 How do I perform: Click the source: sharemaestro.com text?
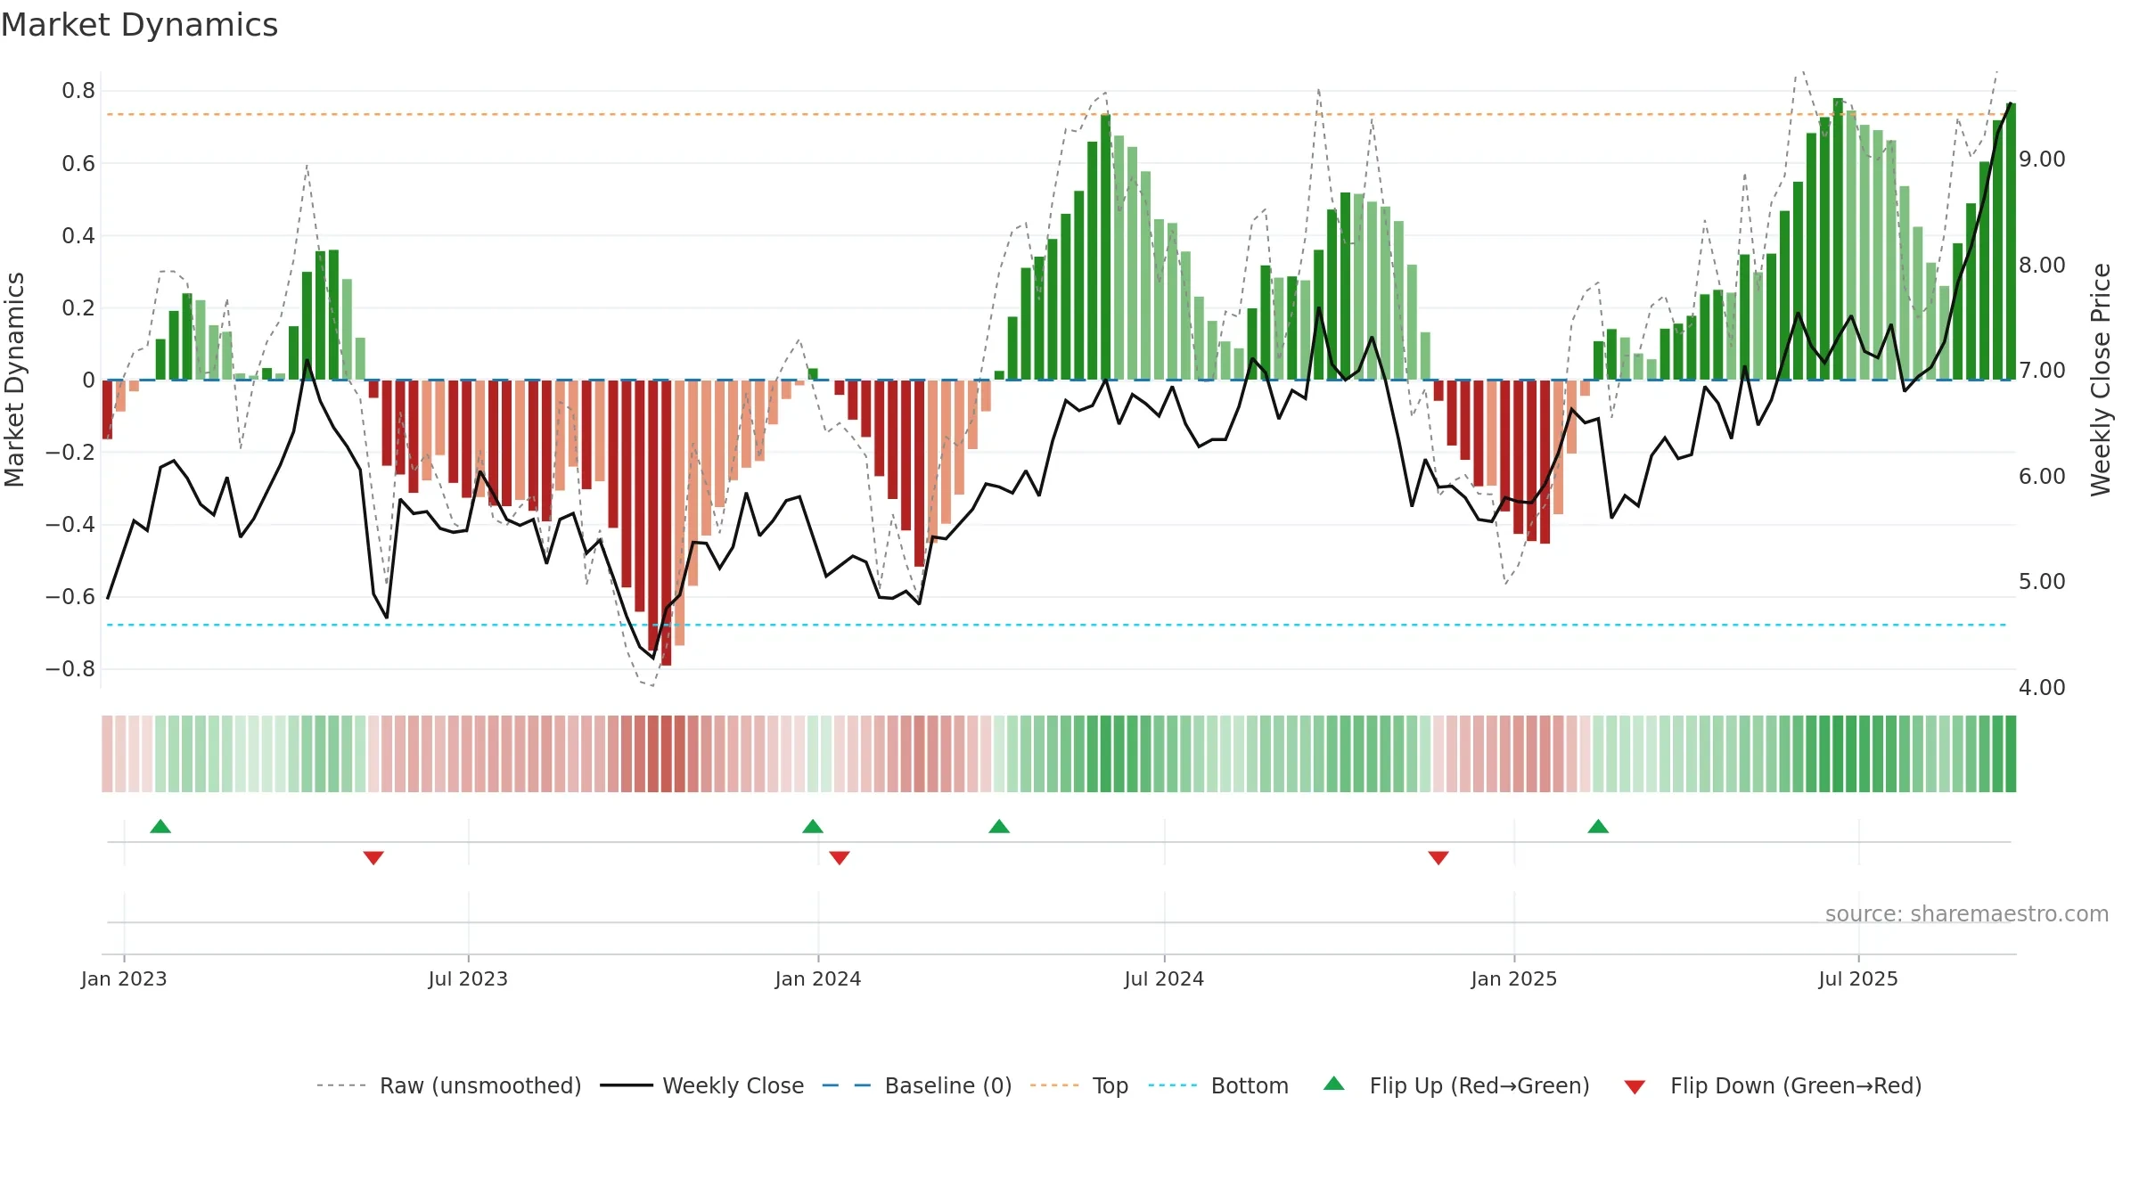(1967, 913)
